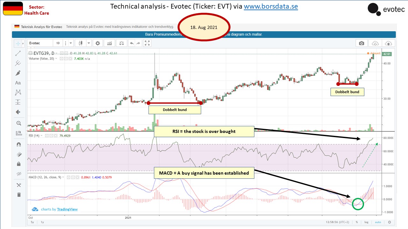The image size is (408, 229).
Task: Select the trend line drawing tool
Action: (x=18, y=53)
